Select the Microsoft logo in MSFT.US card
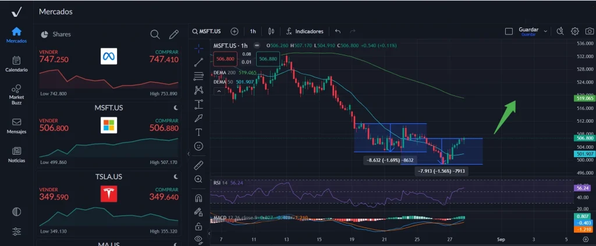The width and height of the screenshot is (596, 246). coord(109,125)
